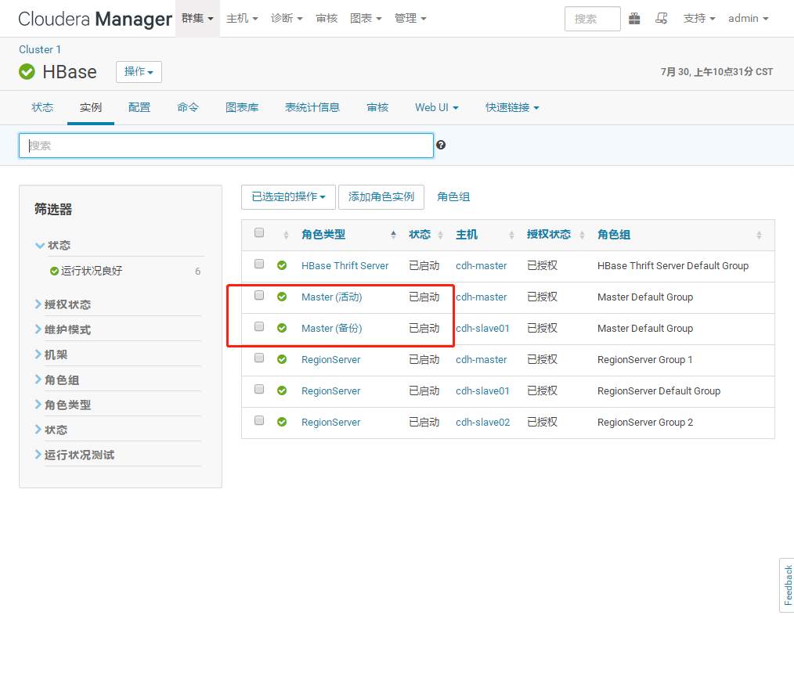Viewport: 794px width, 673px height.
Task: Check the Master (备份) row checkbox
Action: coord(259,327)
